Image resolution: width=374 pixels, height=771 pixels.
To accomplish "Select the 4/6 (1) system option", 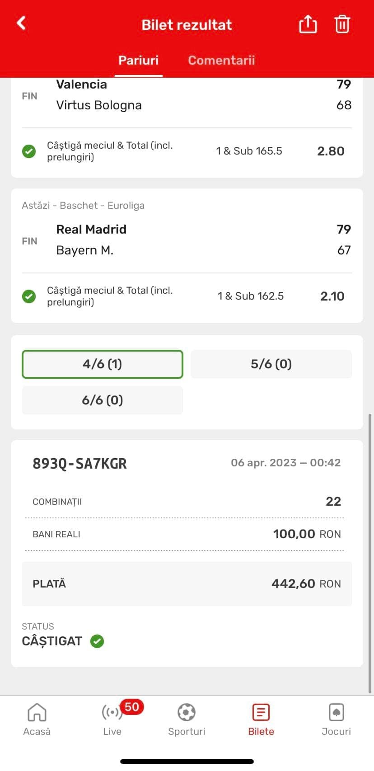I will point(103,364).
